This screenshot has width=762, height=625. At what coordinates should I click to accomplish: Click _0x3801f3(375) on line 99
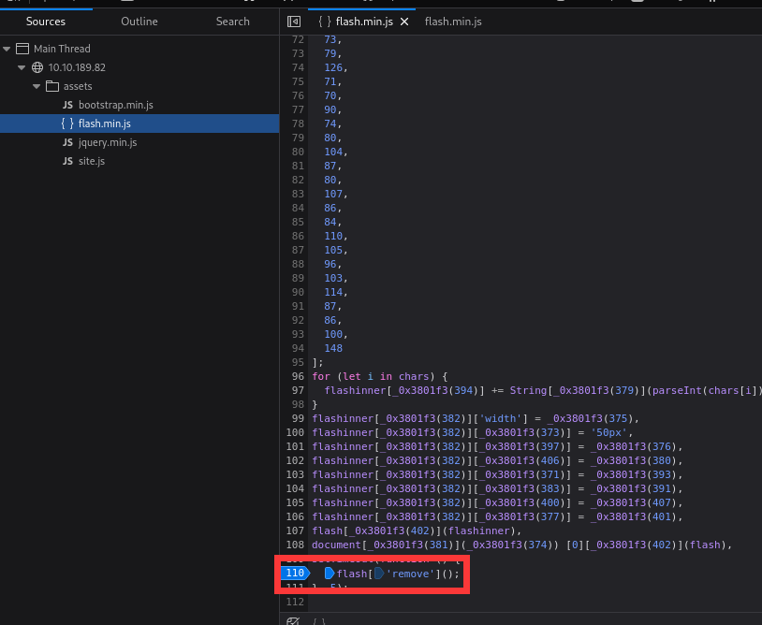(590, 418)
